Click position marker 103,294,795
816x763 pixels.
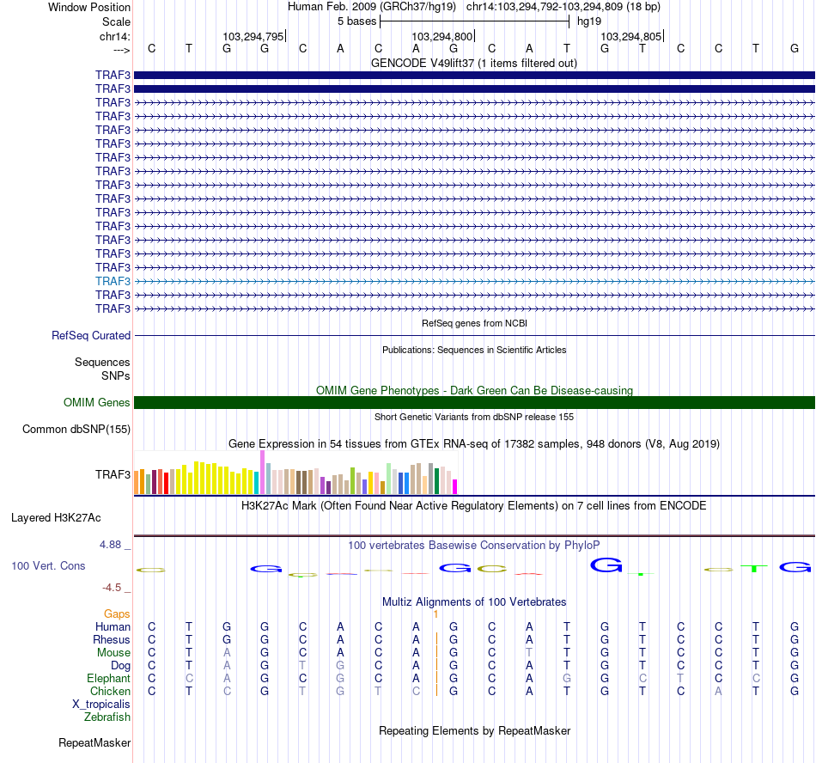253,36
